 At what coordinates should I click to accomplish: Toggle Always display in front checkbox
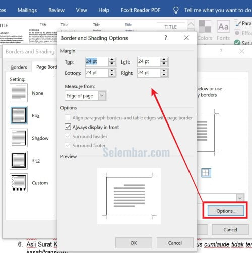click(x=68, y=126)
